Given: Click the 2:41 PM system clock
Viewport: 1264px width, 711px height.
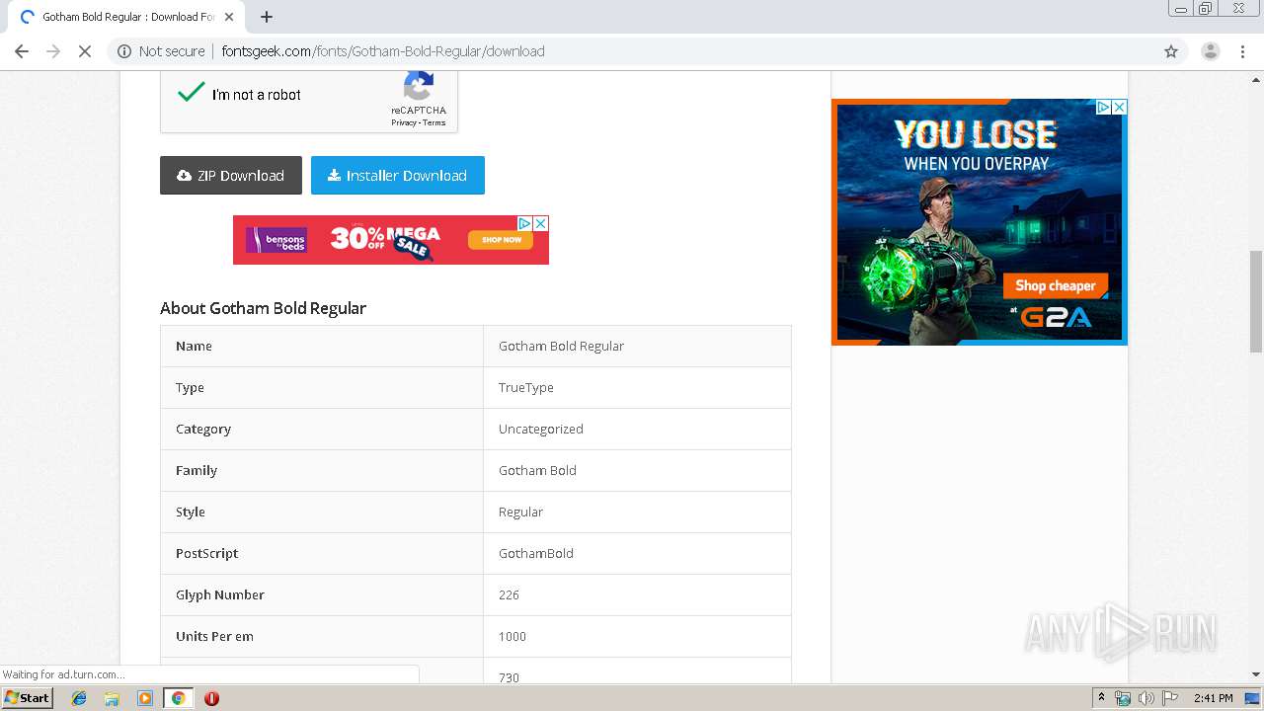Looking at the screenshot, I should pos(1213,698).
